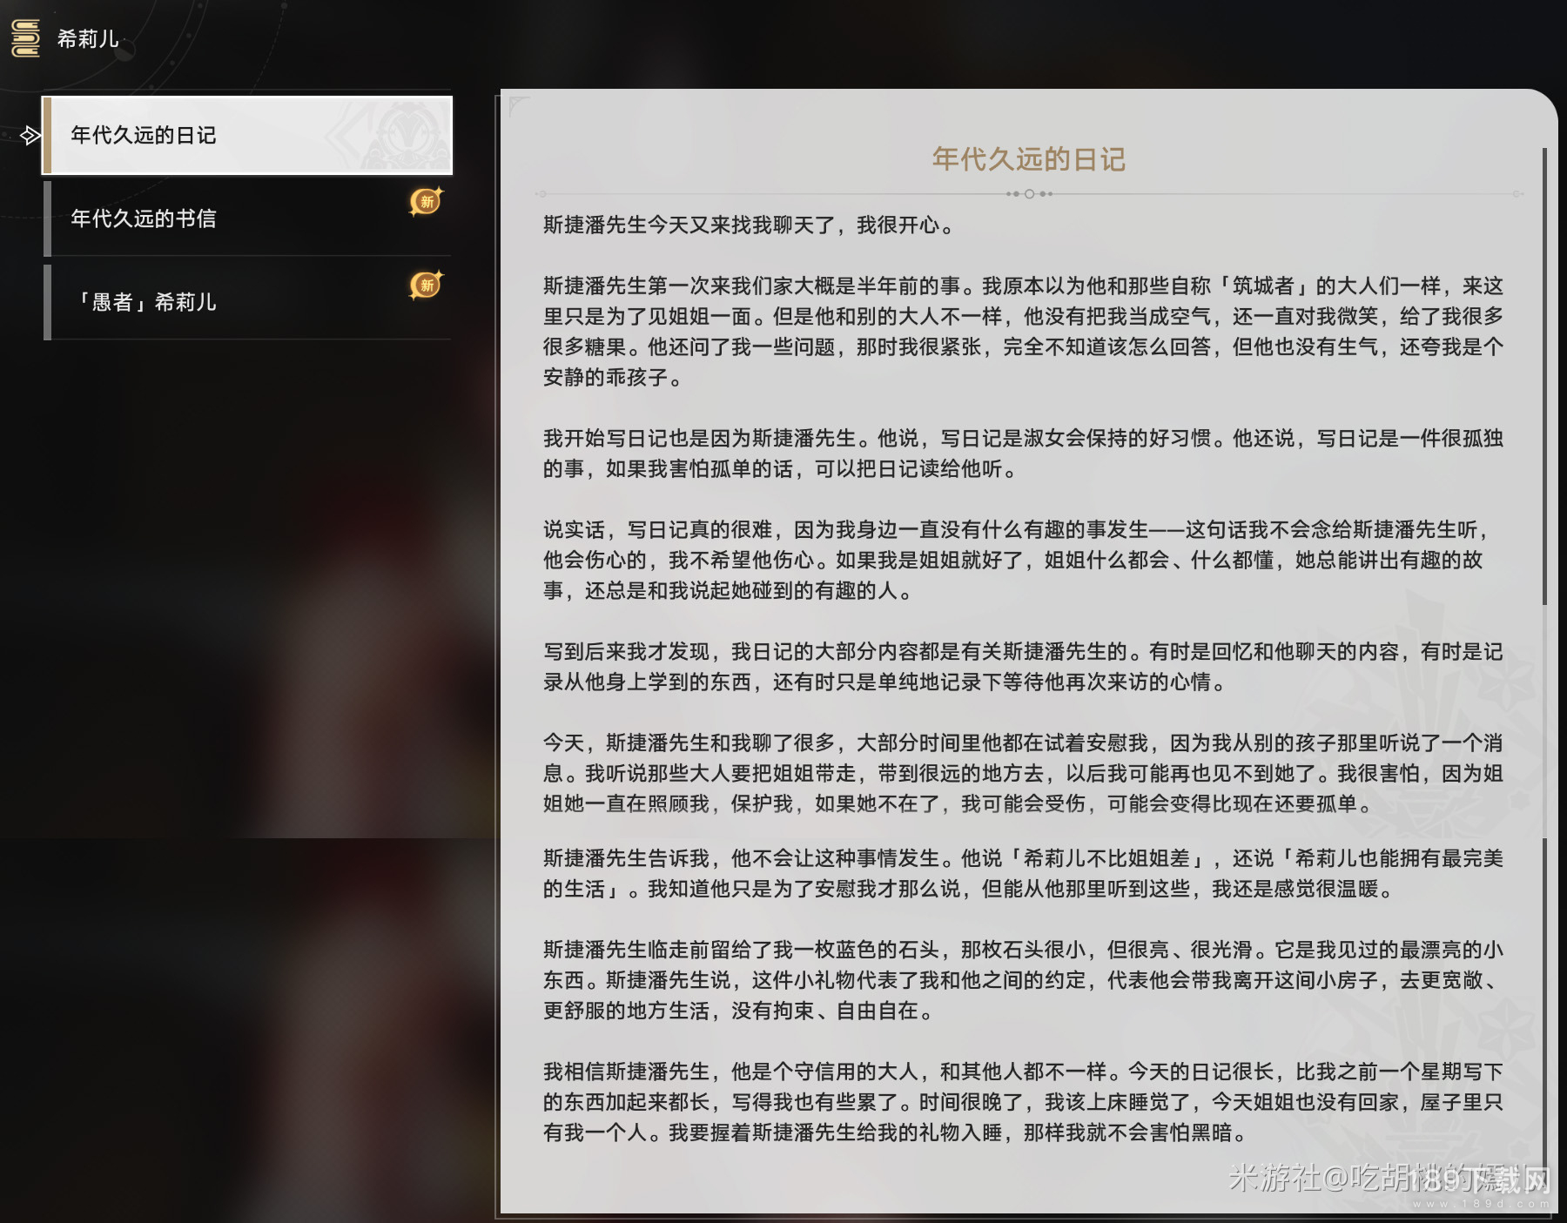Image resolution: width=1567 pixels, height=1223 pixels.
Task: Click the new badge on 年代久远的书信
Action: pyautogui.click(x=426, y=202)
